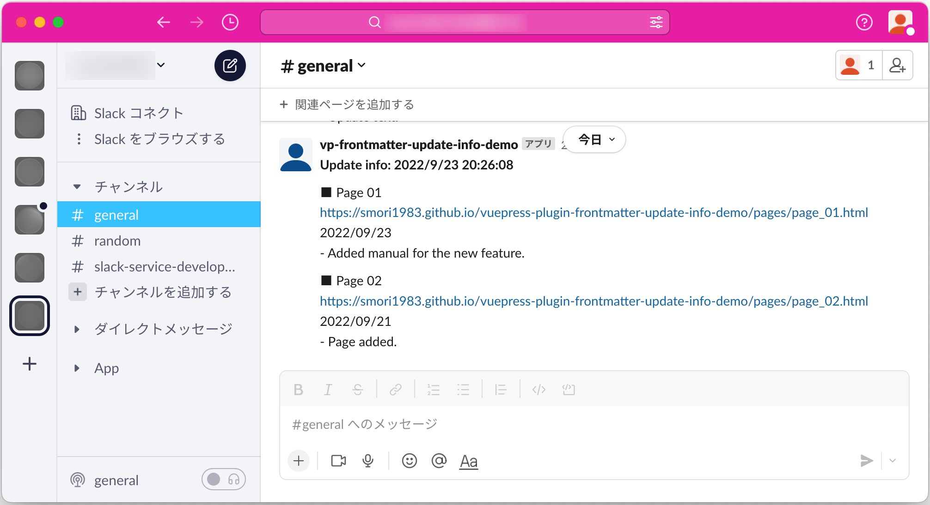Open Slack コネクト
The height and width of the screenshot is (505, 930).
point(139,113)
